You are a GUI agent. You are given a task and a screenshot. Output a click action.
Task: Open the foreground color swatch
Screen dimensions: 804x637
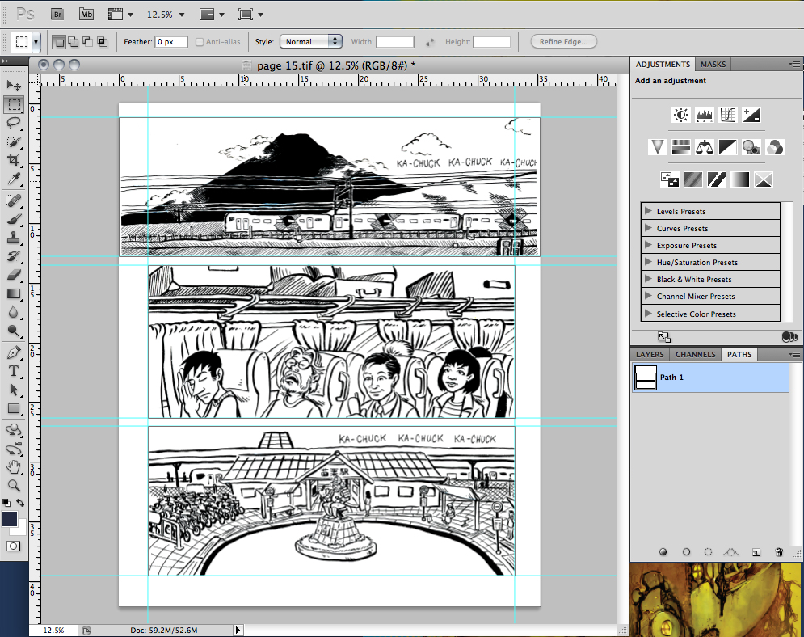[x=11, y=519]
